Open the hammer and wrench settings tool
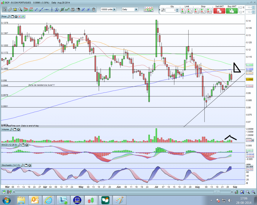 (x=78, y=10)
